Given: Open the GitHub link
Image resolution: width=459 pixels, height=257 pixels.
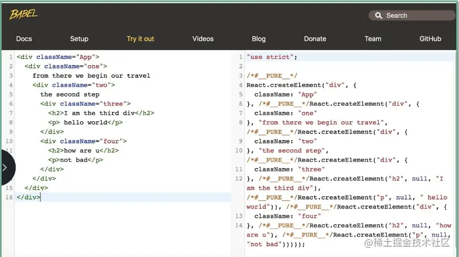Looking at the screenshot, I should coord(430,39).
